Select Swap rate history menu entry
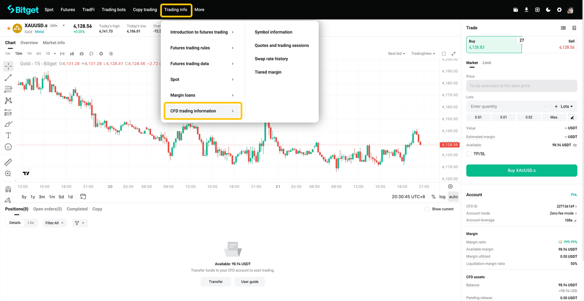The height and width of the screenshot is (301, 584). click(271, 59)
